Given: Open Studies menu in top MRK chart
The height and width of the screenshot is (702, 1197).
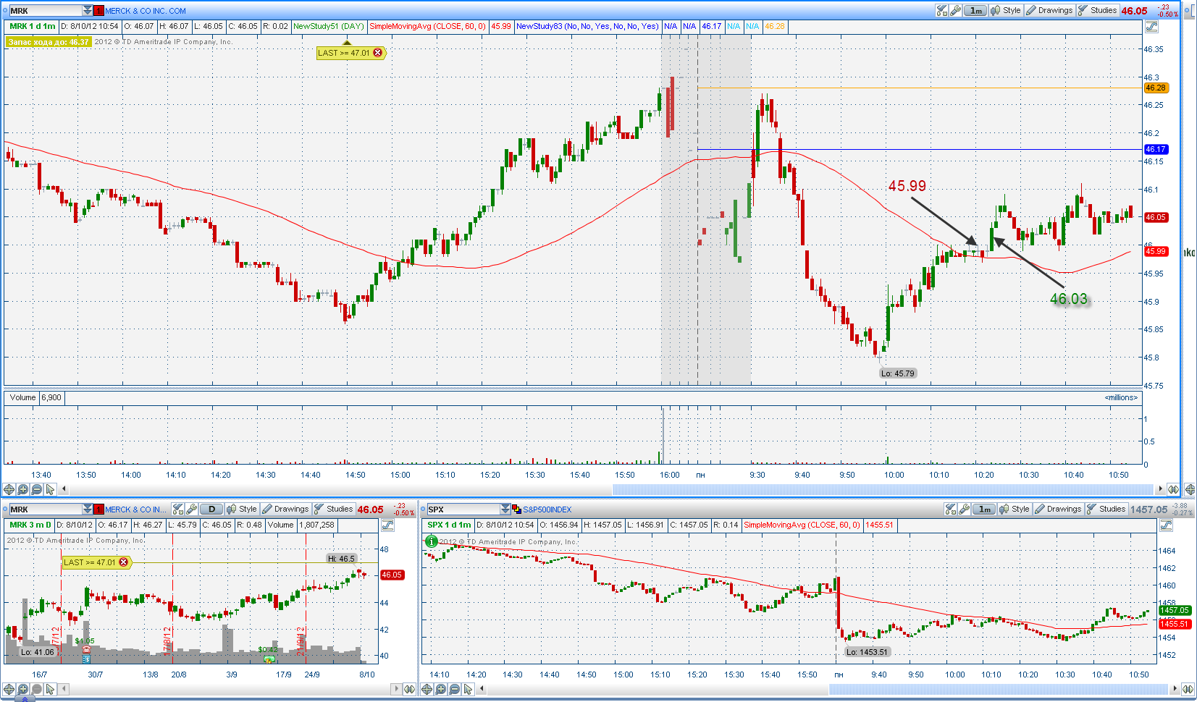Looking at the screenshot, I should pos(1098,10).
